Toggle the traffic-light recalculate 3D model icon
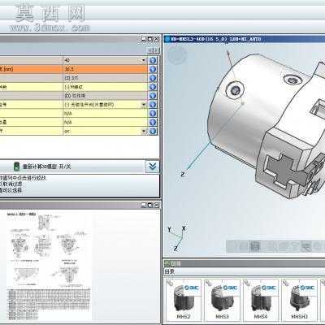The height and width of the screenshot is (325, 325). [16, 167]
